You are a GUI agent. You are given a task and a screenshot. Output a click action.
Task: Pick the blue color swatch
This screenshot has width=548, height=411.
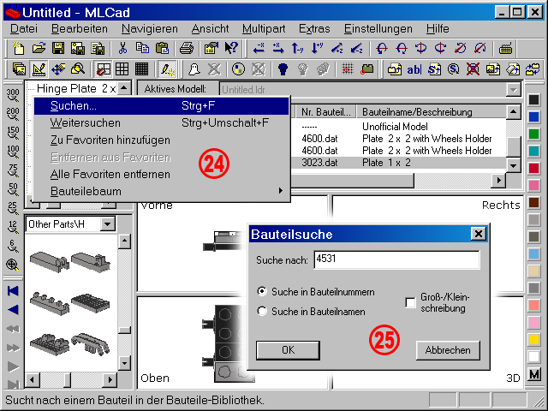pyautogui.click(x=533, y=116)
